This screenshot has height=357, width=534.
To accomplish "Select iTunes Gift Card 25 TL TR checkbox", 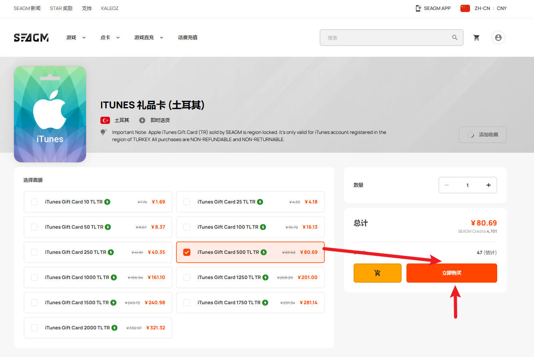I will (x=187, y=202).
